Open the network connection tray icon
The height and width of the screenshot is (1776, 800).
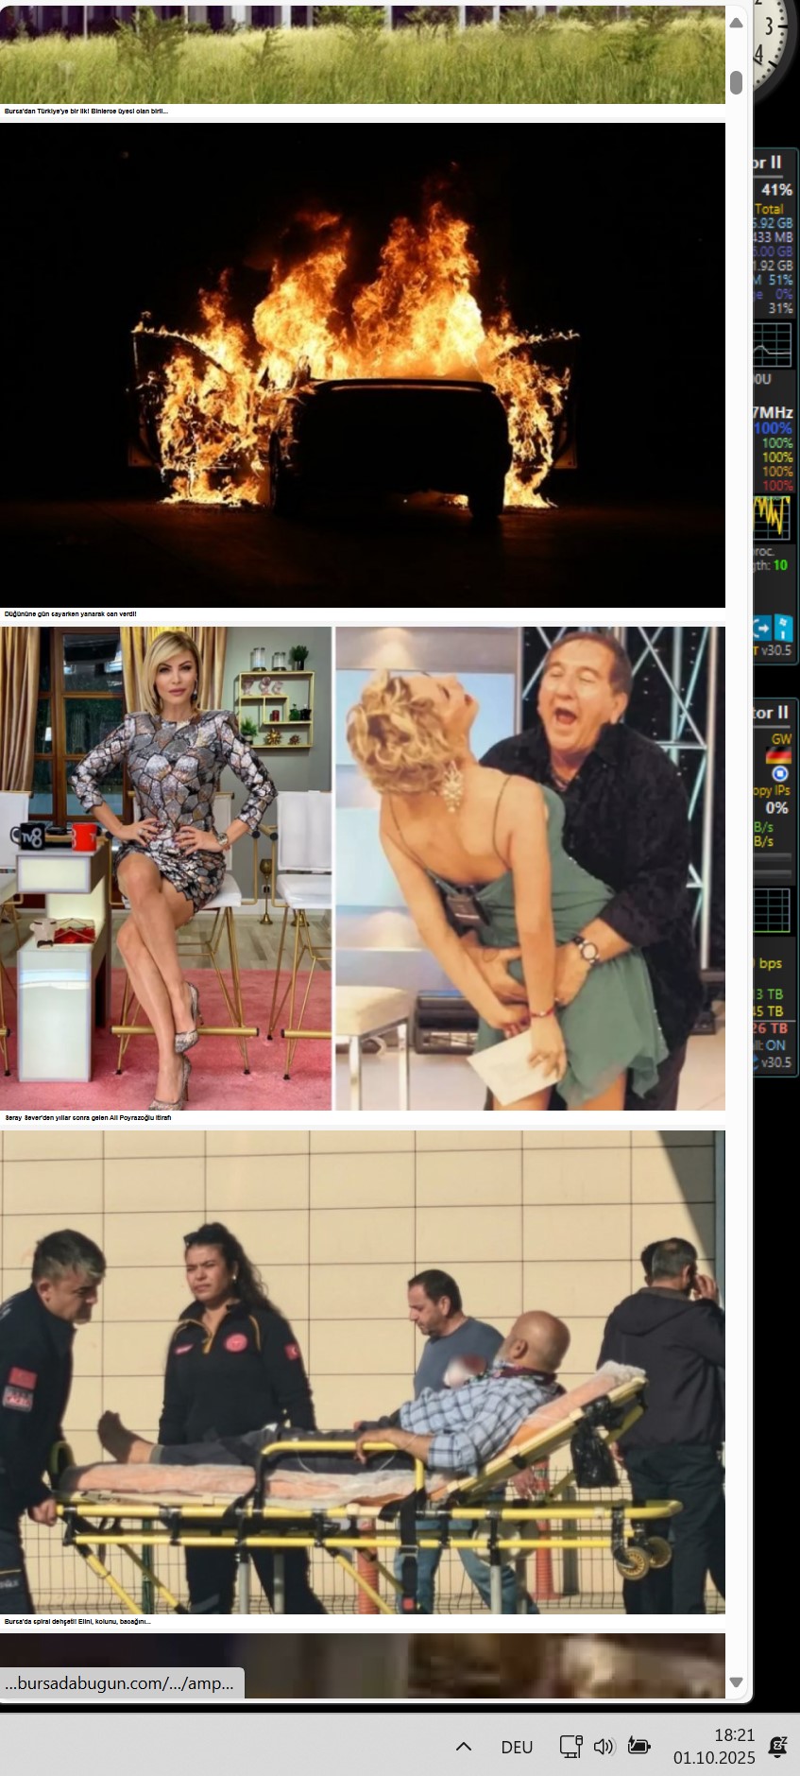coord(570,1747)
